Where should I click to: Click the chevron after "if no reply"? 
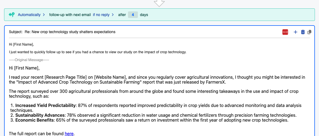click(x=113, y=15)
